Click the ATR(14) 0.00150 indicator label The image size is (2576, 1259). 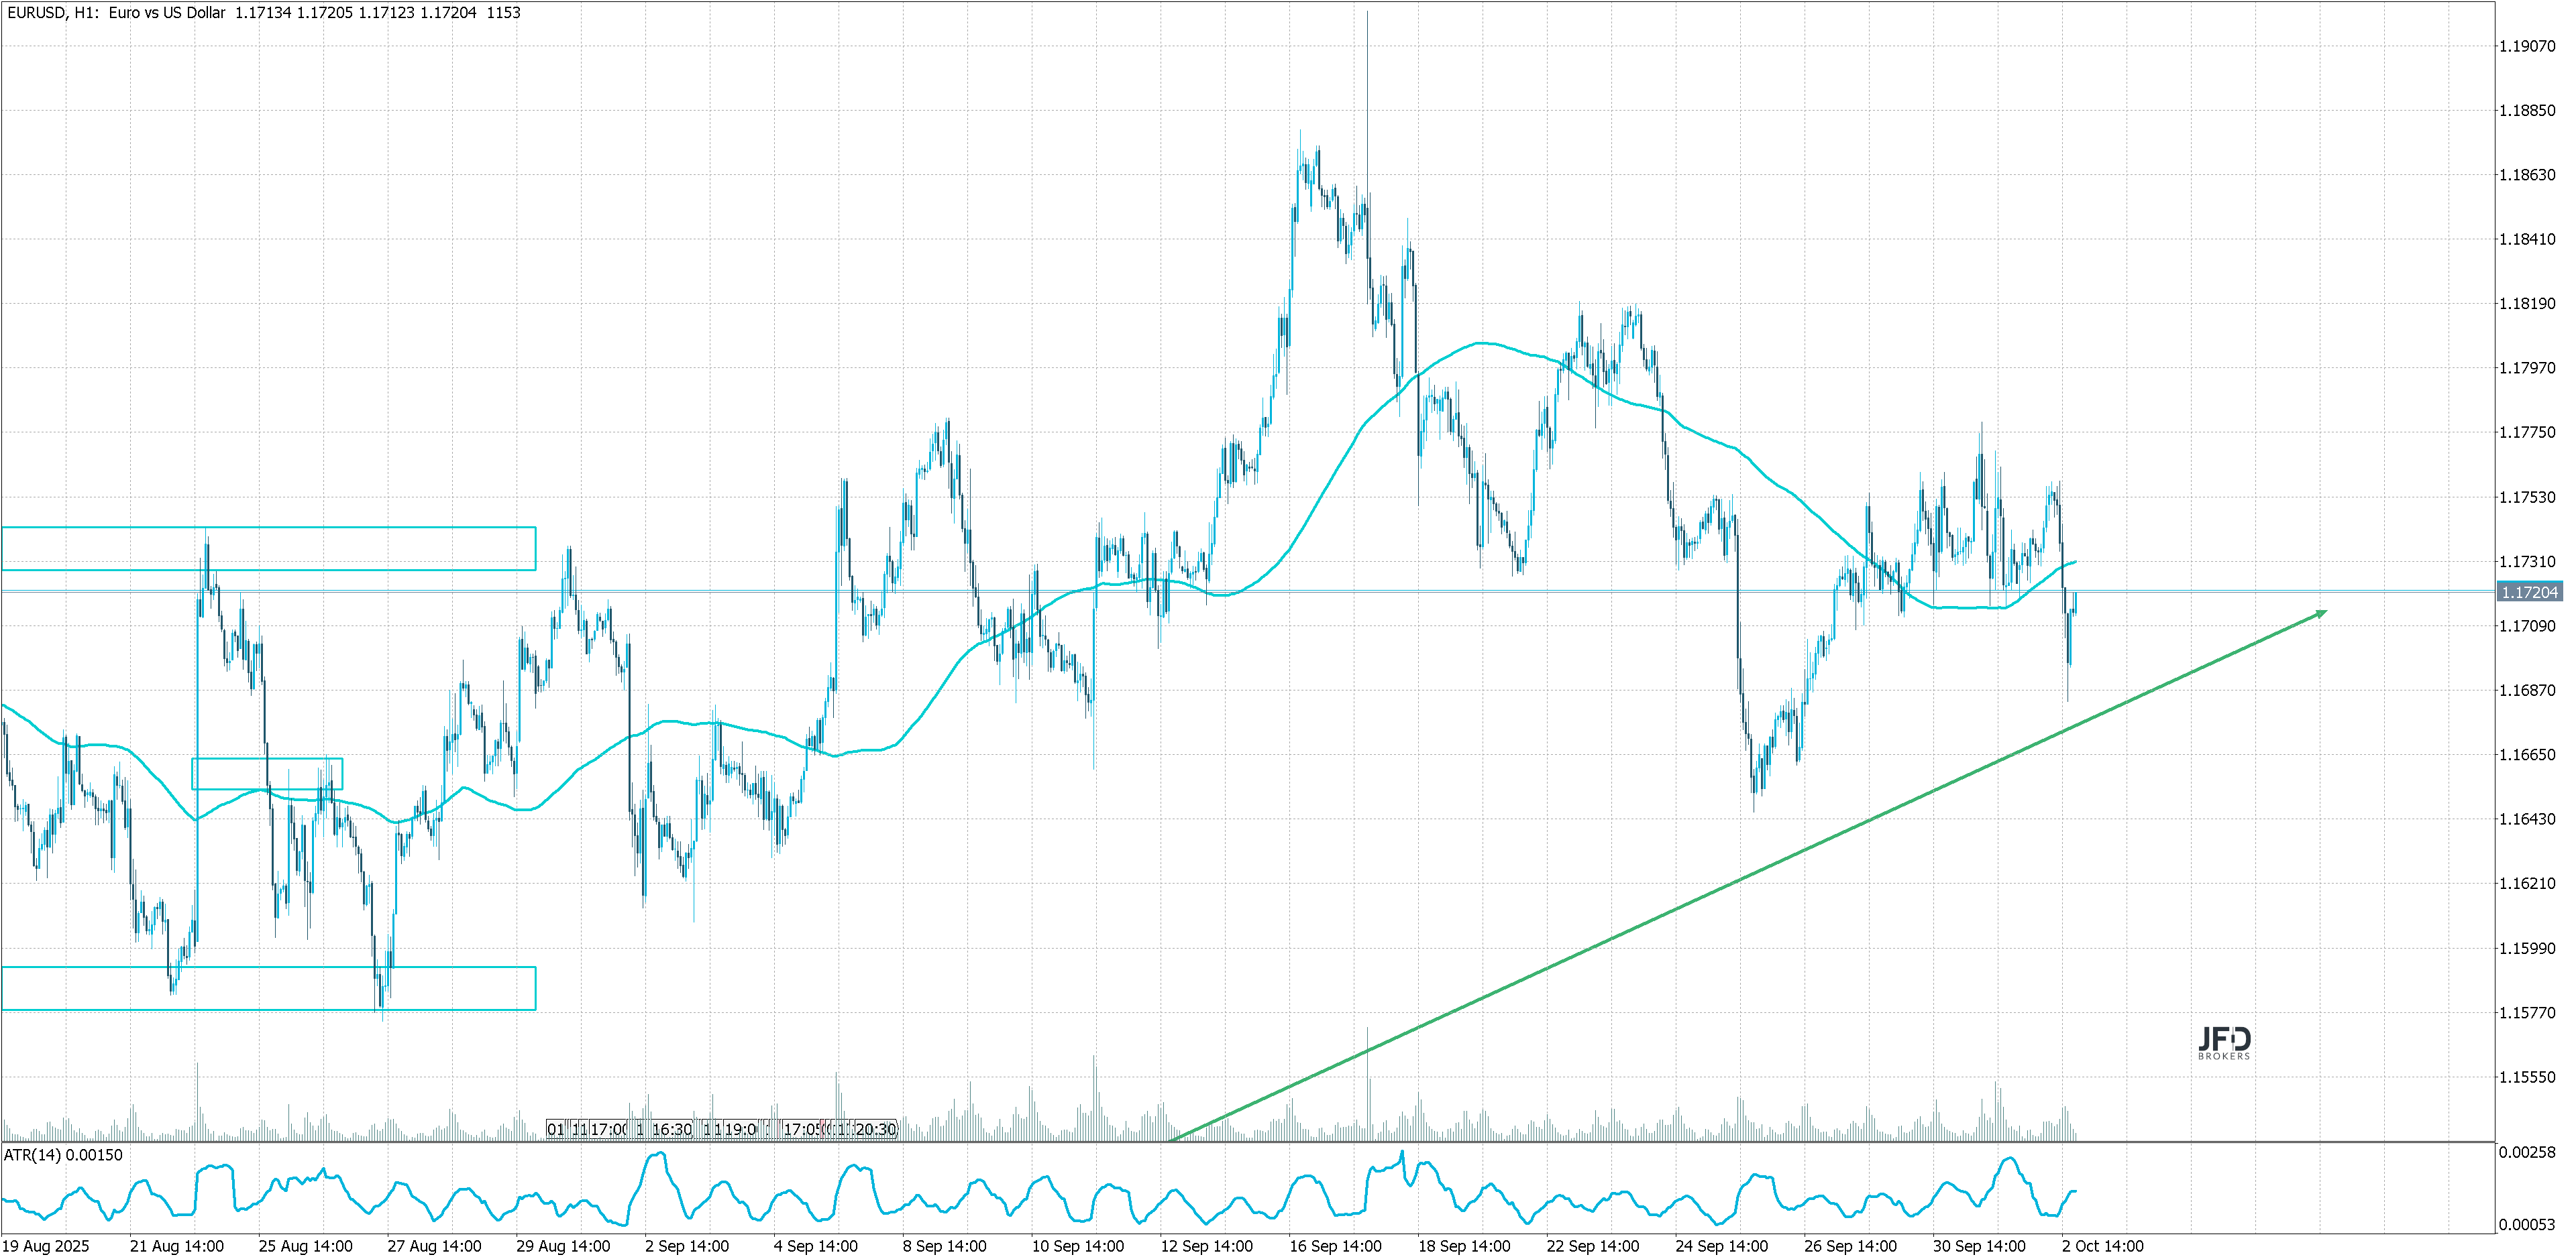click(63, 1155)
